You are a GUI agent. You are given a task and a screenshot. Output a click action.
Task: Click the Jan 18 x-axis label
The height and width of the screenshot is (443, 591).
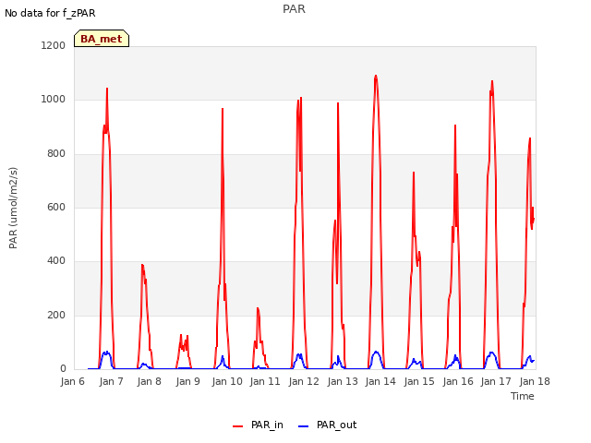click(x=535, y=381)
